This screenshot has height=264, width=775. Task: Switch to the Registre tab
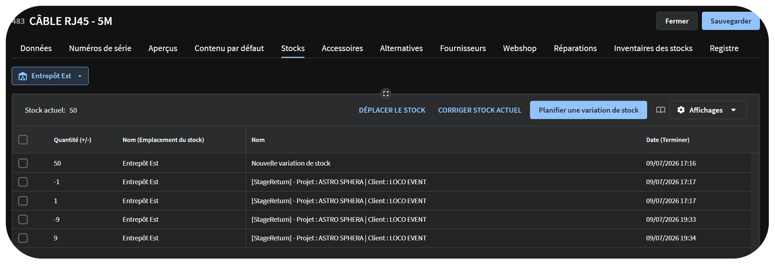724,49
